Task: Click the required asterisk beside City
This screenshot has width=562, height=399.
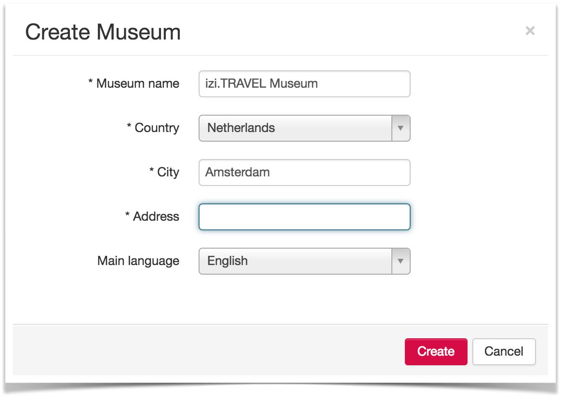Action: pos(152,170)
